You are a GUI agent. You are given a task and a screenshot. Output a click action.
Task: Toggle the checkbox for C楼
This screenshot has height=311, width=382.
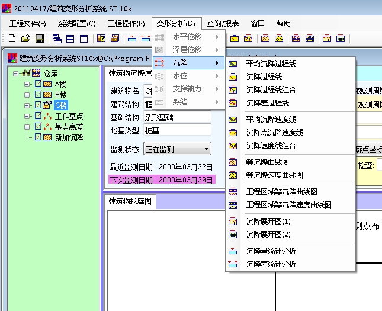[x=38, y=105]
